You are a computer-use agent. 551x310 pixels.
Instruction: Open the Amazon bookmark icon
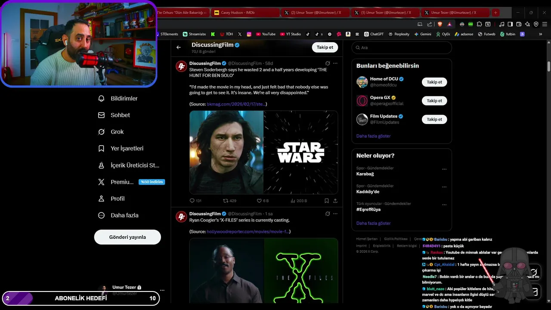click(348, 34)
